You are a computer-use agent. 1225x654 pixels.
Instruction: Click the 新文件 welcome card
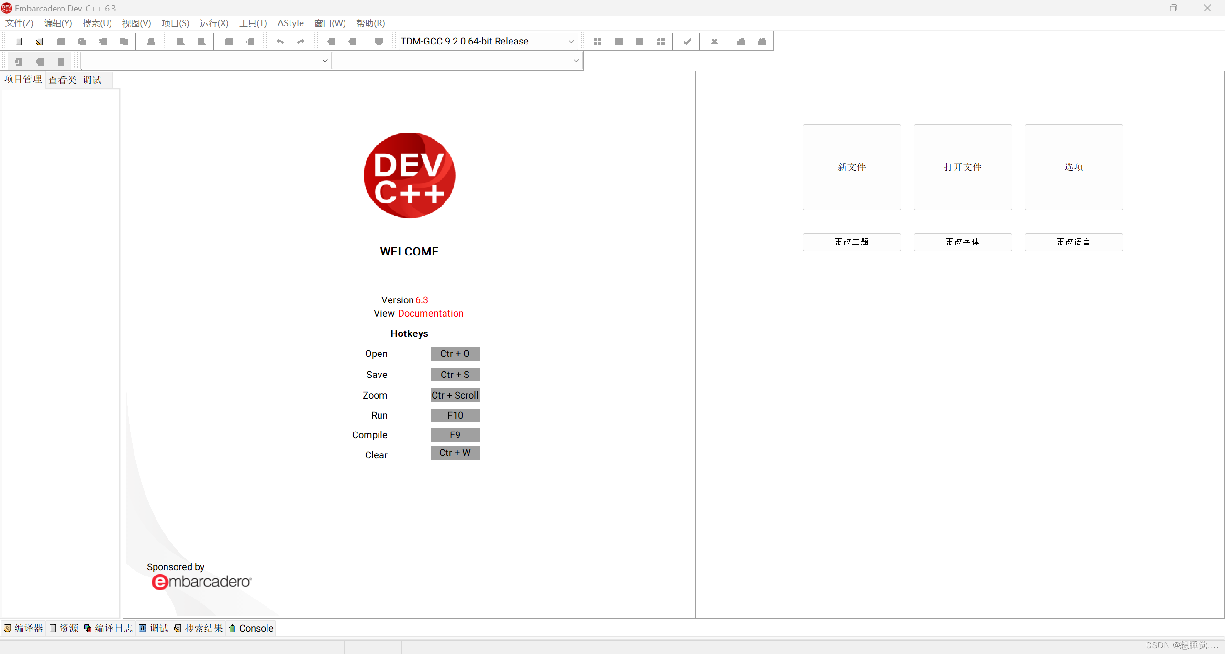pos(851,167)
